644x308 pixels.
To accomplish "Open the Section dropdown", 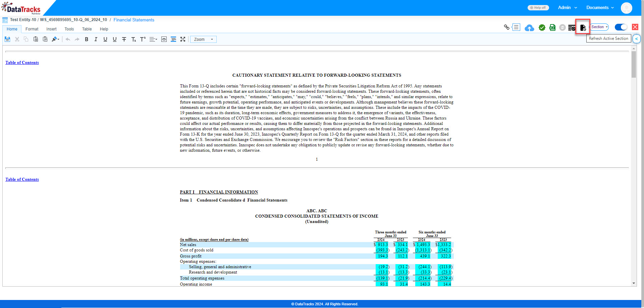I will (599, 27).
